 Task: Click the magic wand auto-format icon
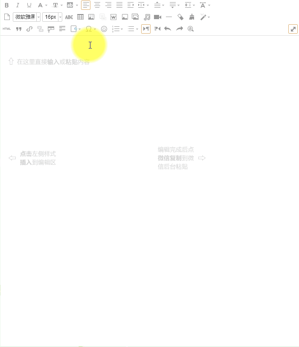point(203,17)
